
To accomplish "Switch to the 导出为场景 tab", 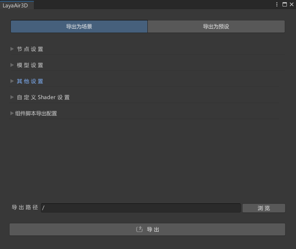I will coord(79,27).
